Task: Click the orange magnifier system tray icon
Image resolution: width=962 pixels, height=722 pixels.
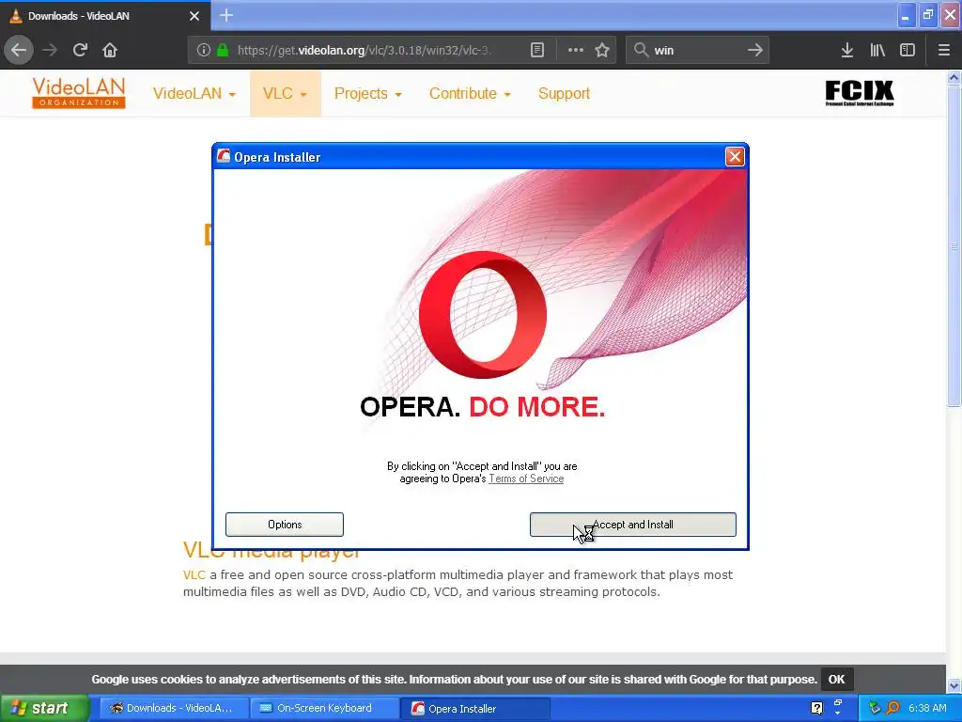Action: (x=893, y=708)
